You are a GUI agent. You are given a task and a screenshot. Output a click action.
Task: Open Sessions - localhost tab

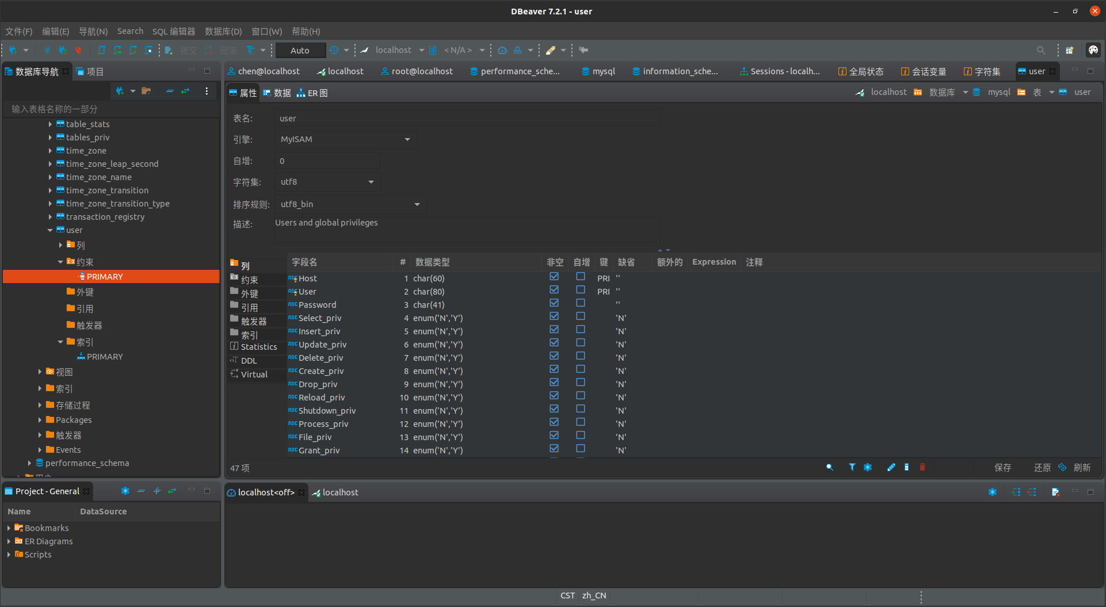pyautogui.click(x=780, y=71)
